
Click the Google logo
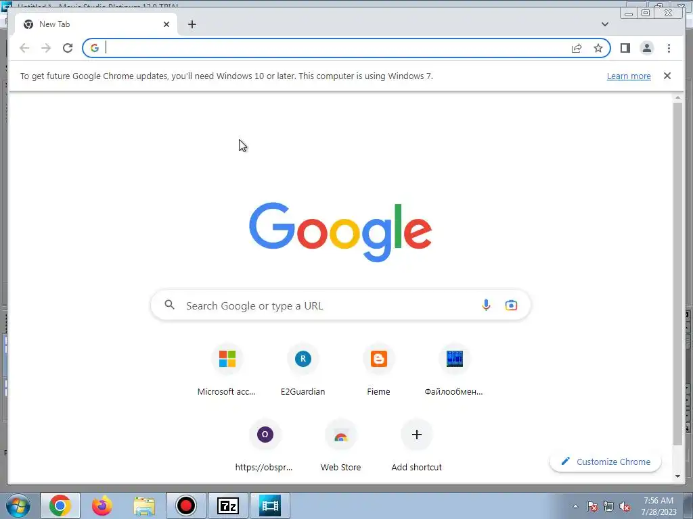click(340, 232)
